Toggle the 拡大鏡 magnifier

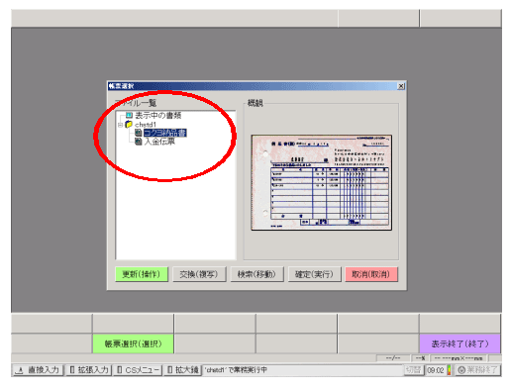click(182, 370)
